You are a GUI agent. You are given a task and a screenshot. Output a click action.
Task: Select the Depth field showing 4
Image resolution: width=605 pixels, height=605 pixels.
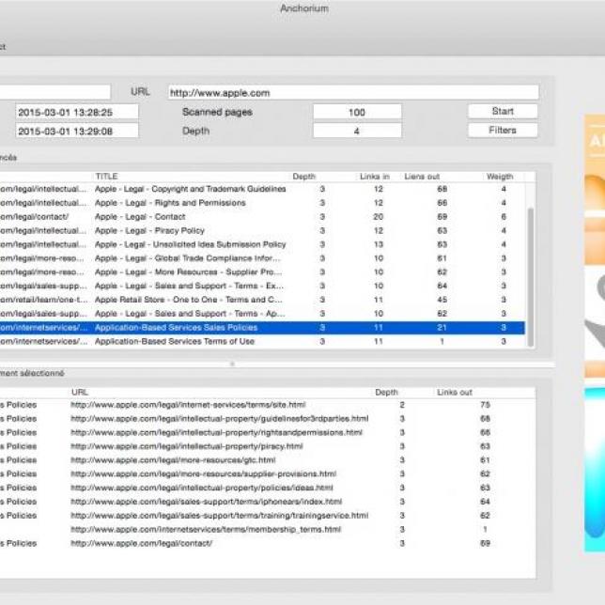357,132
